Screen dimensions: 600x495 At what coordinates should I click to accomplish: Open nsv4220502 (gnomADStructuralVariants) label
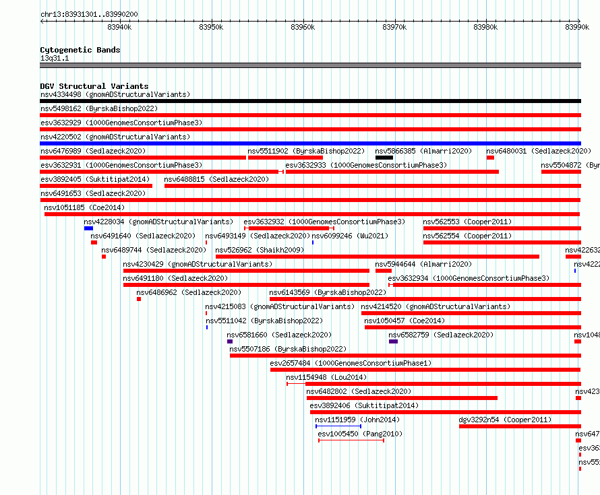click(115, 137)
